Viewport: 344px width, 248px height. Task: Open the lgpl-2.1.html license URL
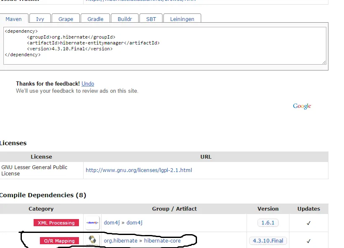point(139,170)
